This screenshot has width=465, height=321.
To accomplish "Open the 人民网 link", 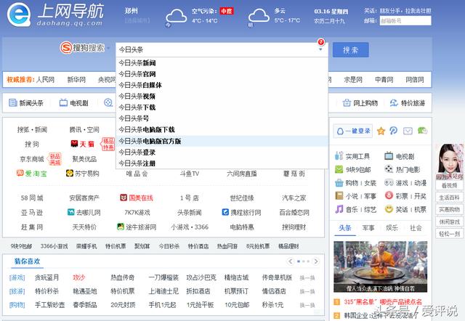I will 45,79.
